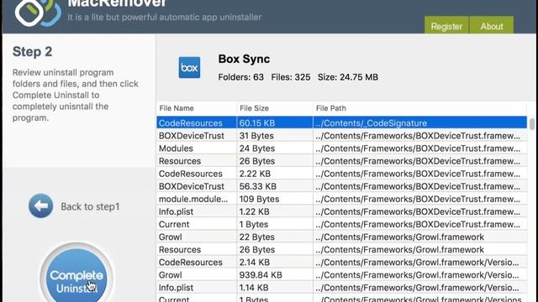Click the 24 Bytes size cell
The height and width of the screenshot is (302, 538).
point(275,148)
